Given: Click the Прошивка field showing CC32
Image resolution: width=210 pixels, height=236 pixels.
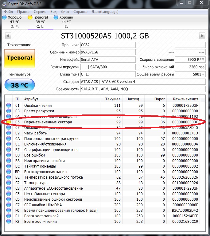Looking at the screenshot, I should tap(108, 45).
